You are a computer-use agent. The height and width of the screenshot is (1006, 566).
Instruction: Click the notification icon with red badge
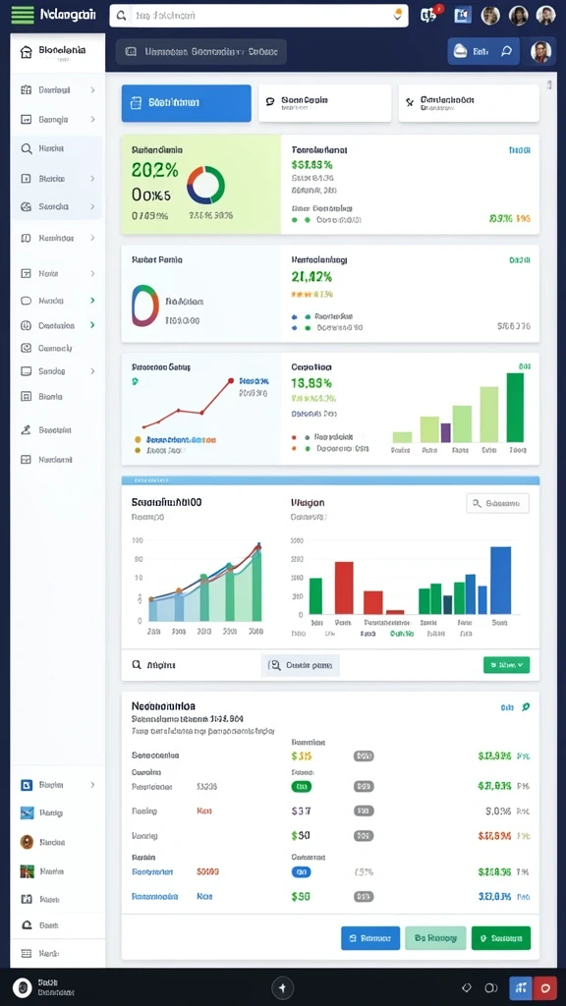428,15
